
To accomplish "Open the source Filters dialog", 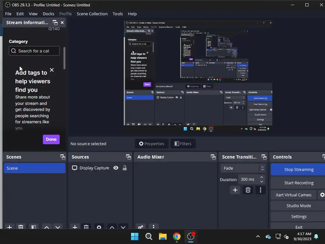I will click(183, 144).
